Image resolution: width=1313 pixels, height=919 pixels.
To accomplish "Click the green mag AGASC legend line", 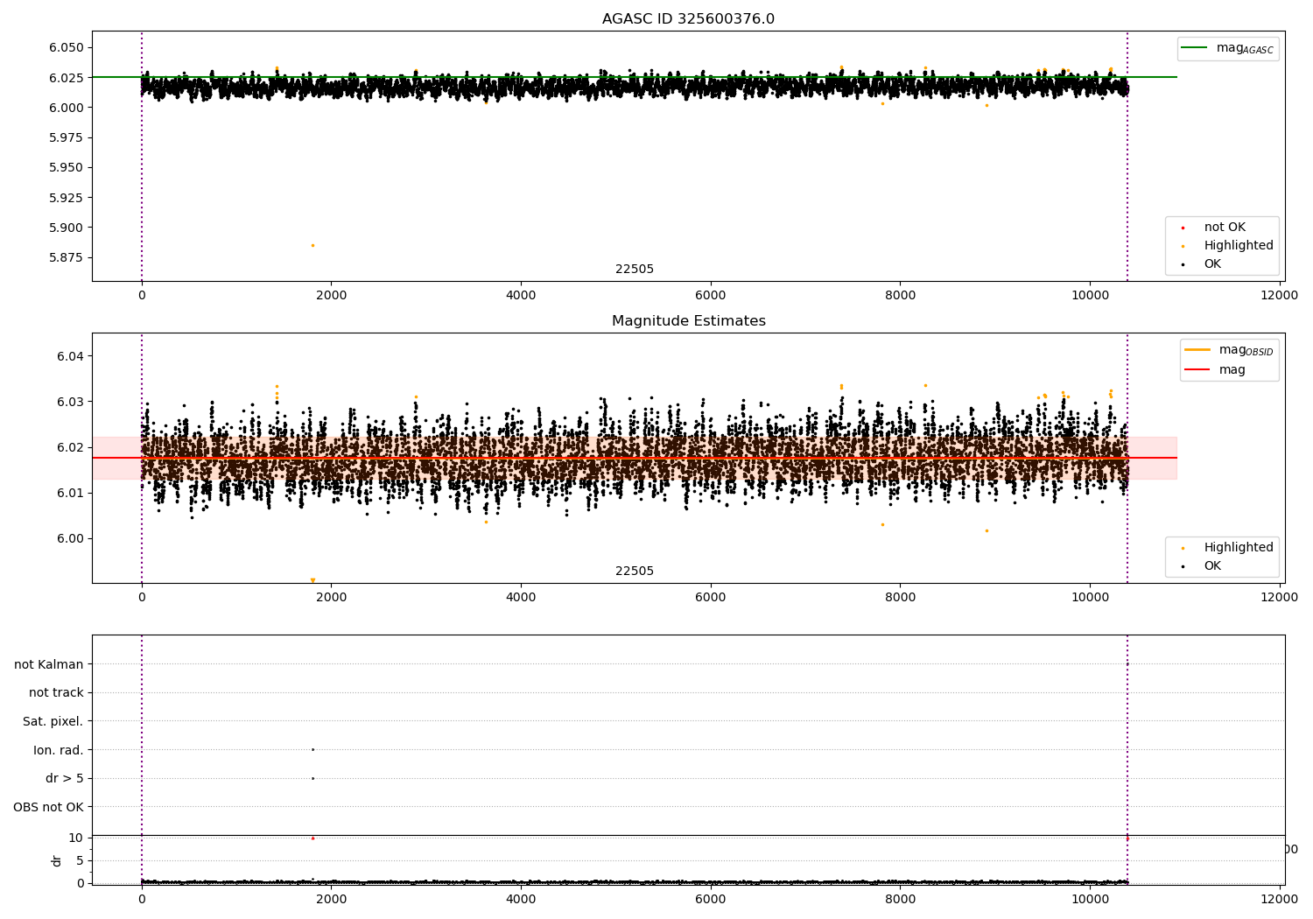I will pos(1194,47).
